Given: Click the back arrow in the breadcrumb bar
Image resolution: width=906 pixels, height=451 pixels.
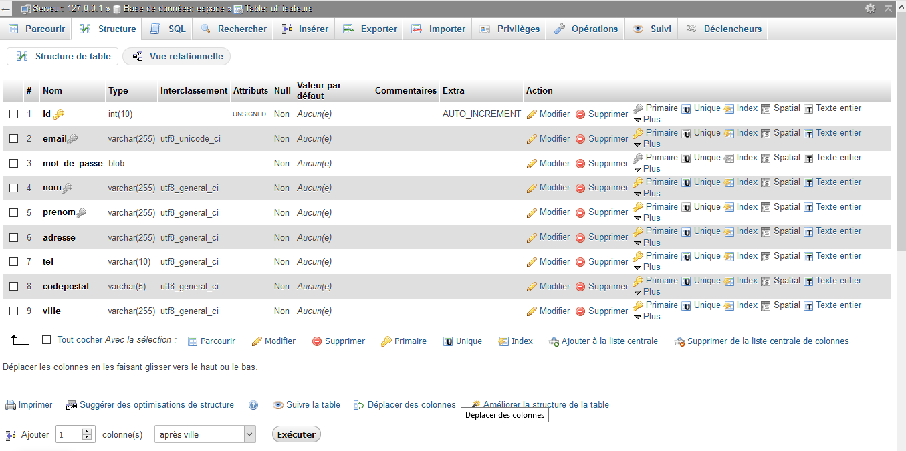Looking at the screenshot, I should pos(6,9).
